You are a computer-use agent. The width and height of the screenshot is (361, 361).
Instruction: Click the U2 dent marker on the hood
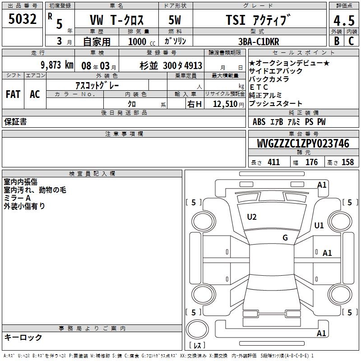[252, 217]
